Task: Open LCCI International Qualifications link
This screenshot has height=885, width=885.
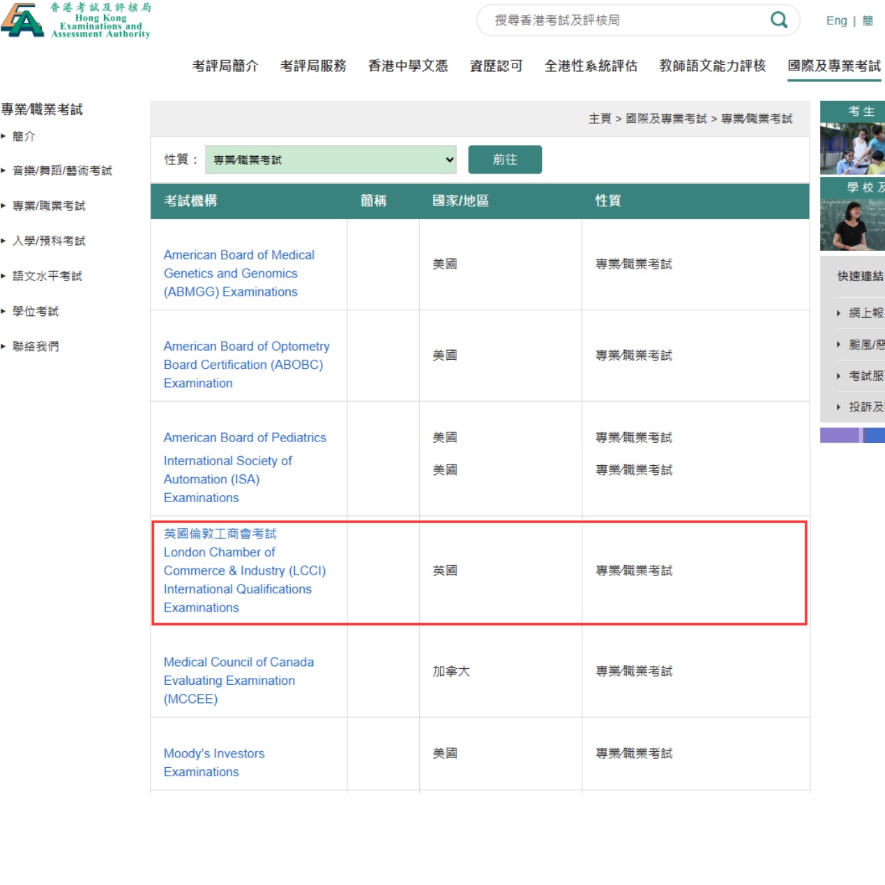Action: tap(245, 570)
